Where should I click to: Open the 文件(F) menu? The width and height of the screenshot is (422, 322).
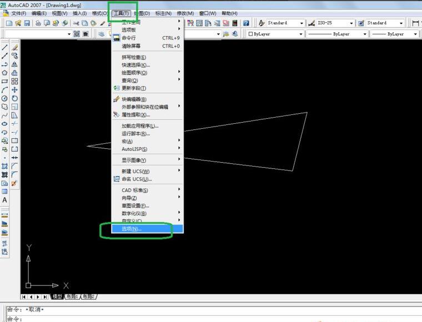point(18,13)
